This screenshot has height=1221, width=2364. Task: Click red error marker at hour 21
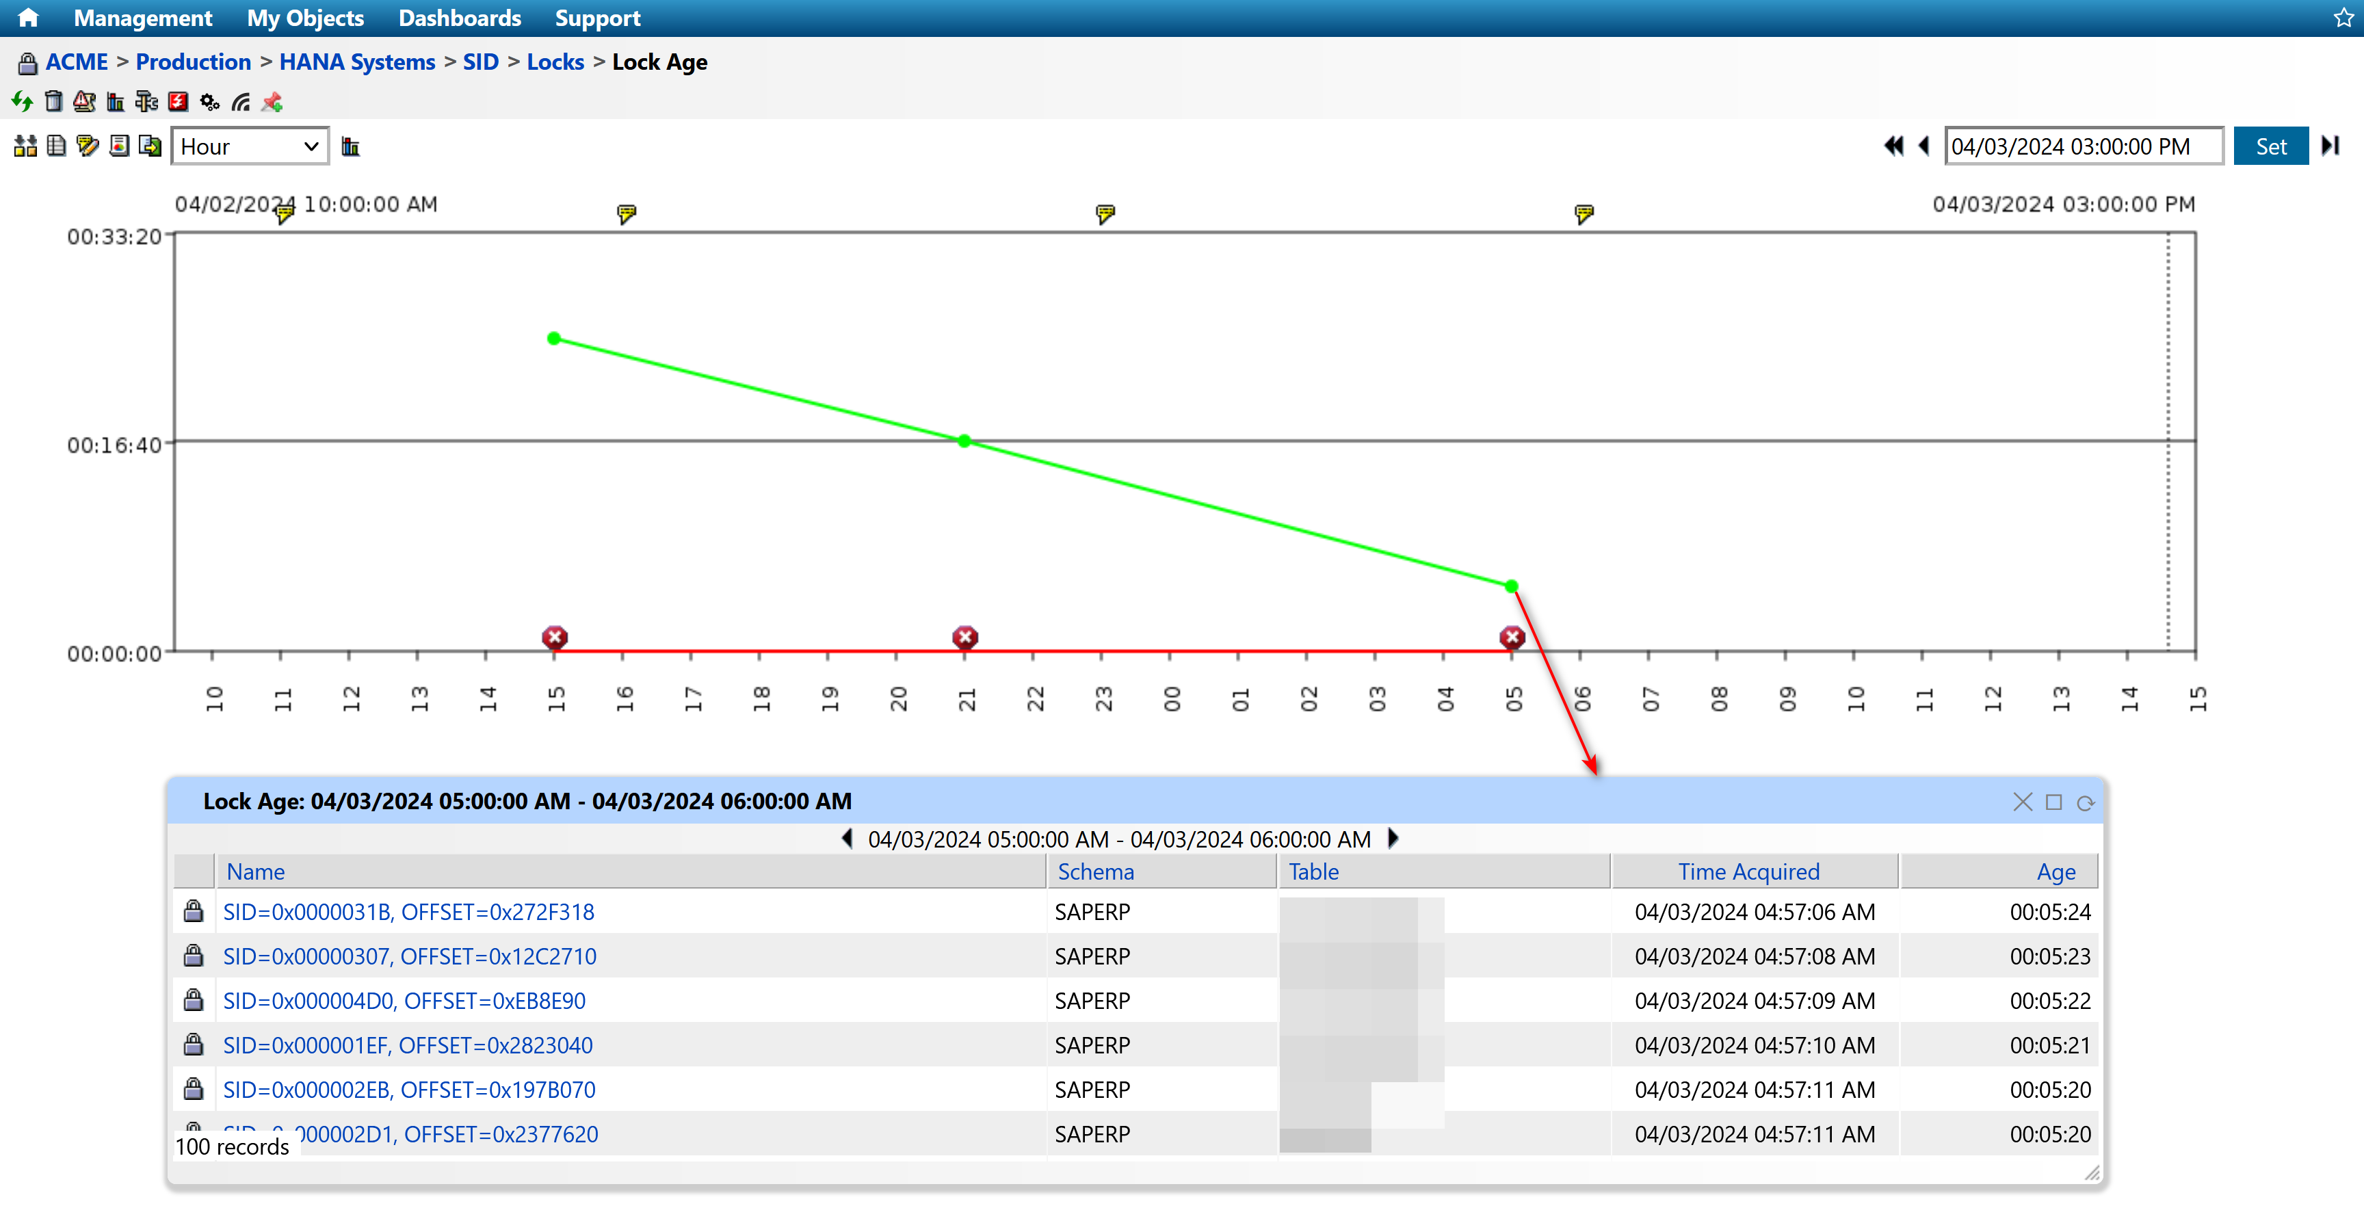964,637
